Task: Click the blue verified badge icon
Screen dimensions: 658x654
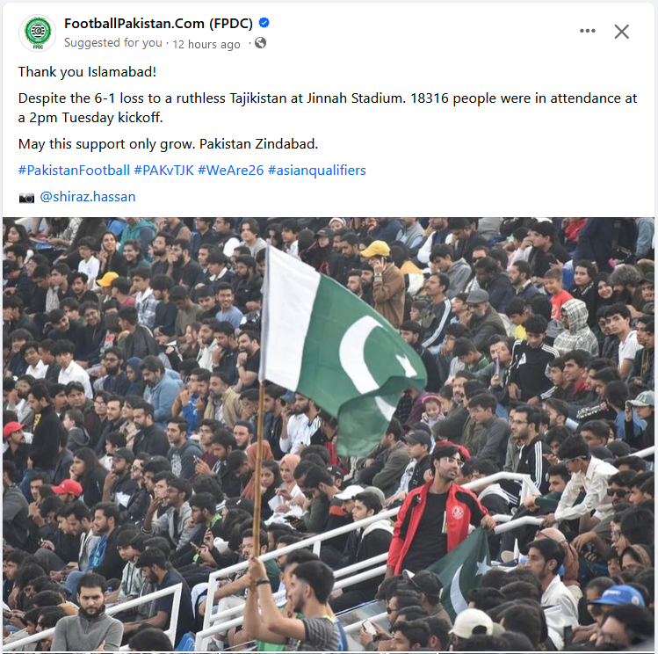Action: [x=264, y=23]
